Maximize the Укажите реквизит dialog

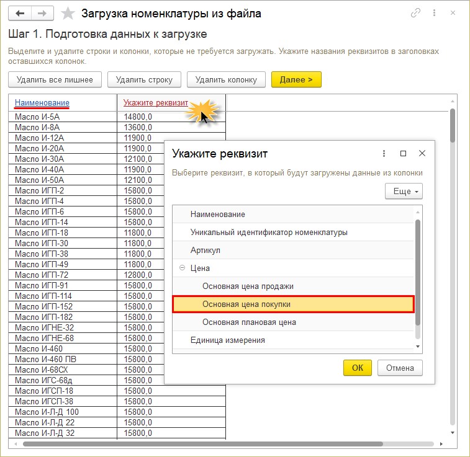(403, 153)
